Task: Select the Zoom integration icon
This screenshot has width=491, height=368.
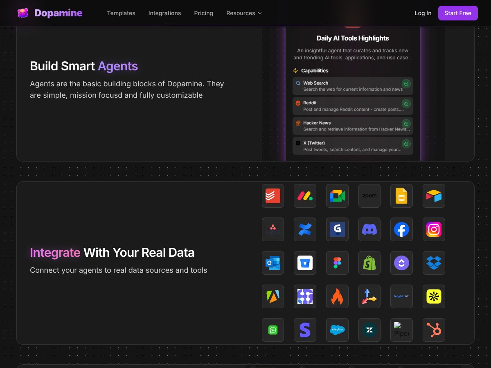Action: (x=369, y=196)
